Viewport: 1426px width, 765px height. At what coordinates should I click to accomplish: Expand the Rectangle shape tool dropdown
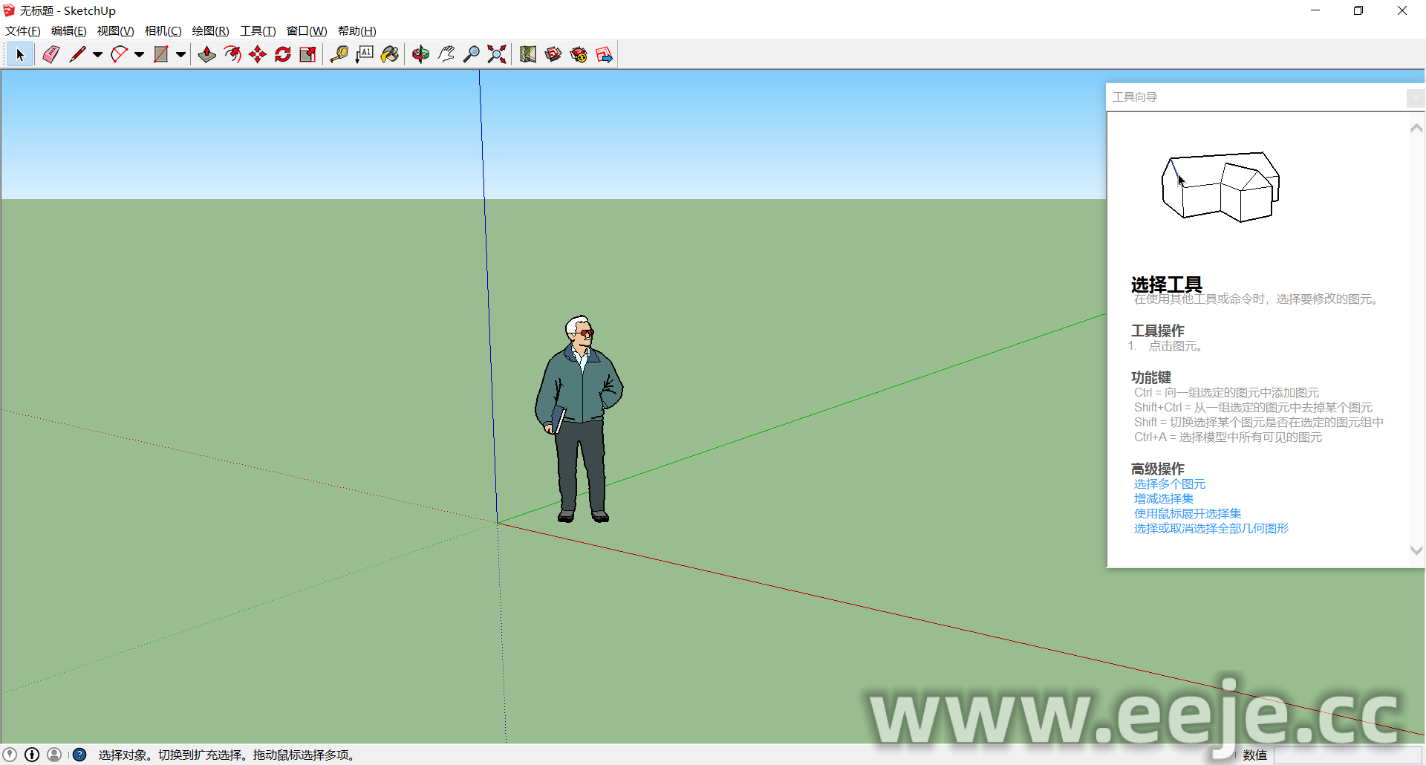[180, 54]
